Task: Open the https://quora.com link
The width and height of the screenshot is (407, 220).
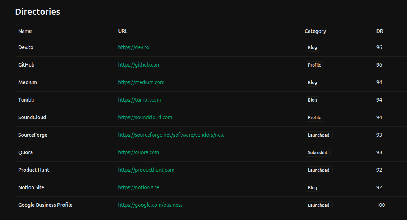Action: click(x=138, y=152)
